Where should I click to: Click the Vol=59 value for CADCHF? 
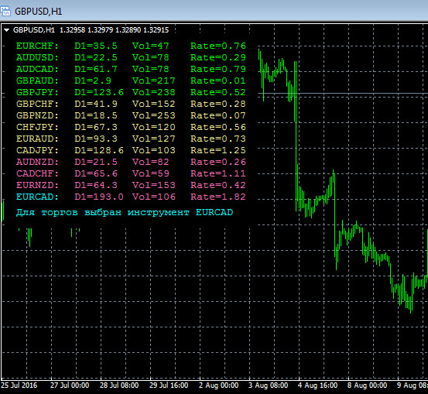151,173
